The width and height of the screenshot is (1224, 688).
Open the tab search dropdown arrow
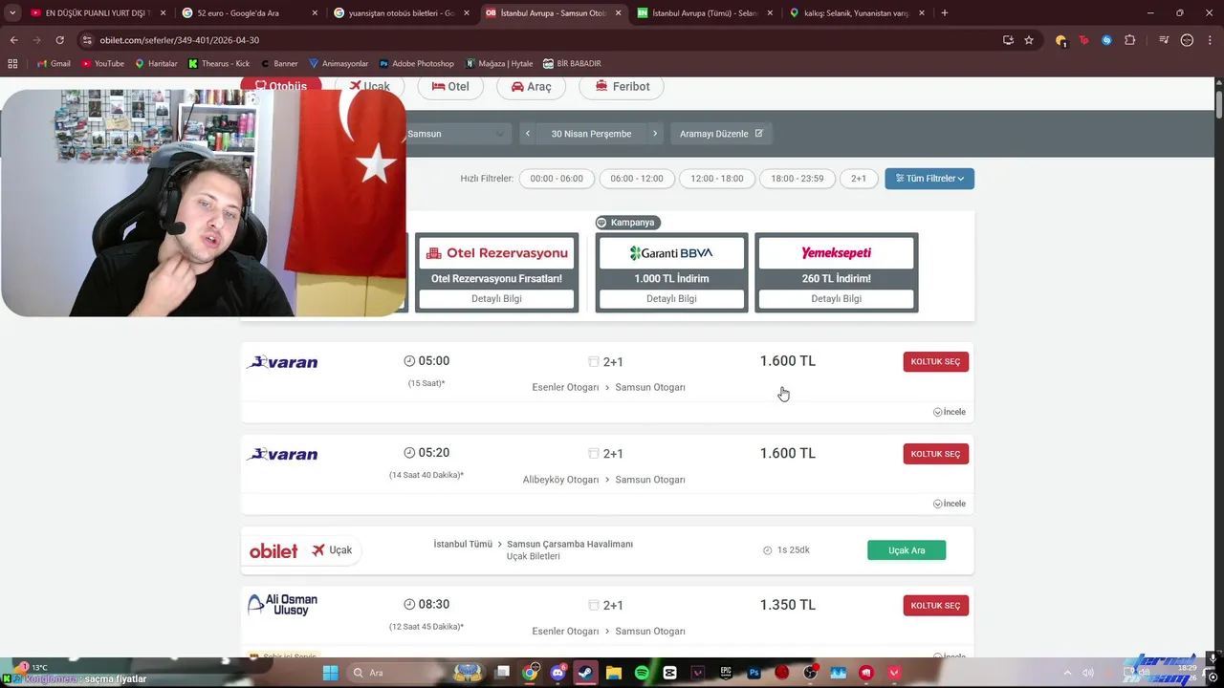click(12, 12)
